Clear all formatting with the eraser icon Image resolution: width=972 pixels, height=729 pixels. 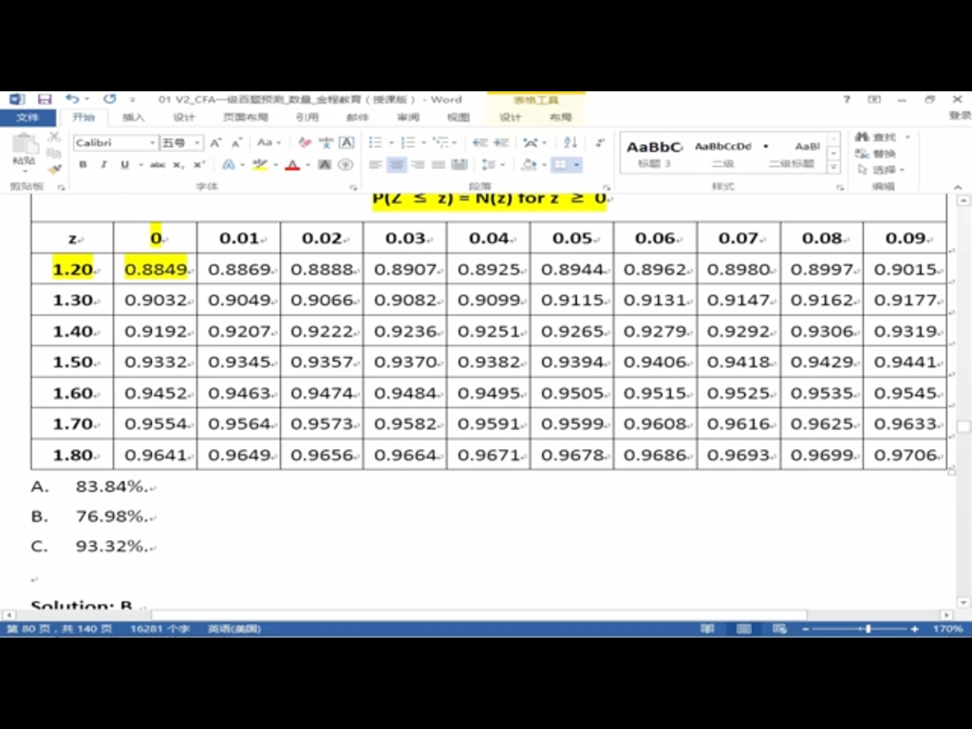tap(305, 143)
